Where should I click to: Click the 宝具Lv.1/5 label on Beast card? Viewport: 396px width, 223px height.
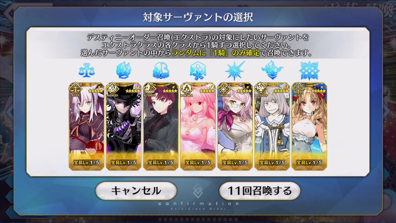click(x=309, y=163)
